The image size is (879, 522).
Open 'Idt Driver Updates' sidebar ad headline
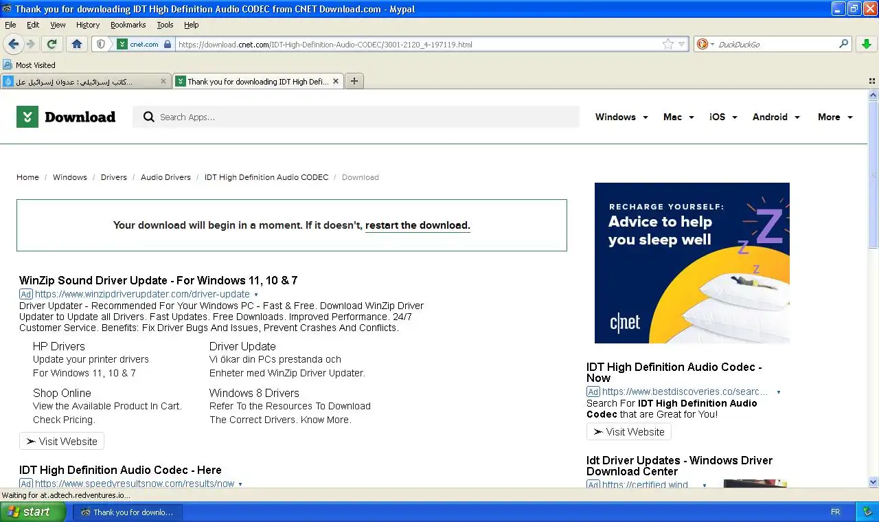pyautogui.click(x=679, y=466)
